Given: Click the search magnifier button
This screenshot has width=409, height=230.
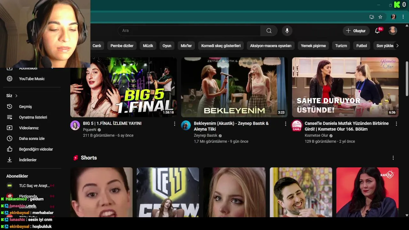Looking at the screenshot, I should (269, 31).
